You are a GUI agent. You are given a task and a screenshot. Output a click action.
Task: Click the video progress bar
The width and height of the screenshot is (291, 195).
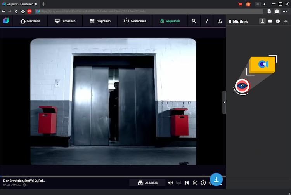click(x=113, y=176)
